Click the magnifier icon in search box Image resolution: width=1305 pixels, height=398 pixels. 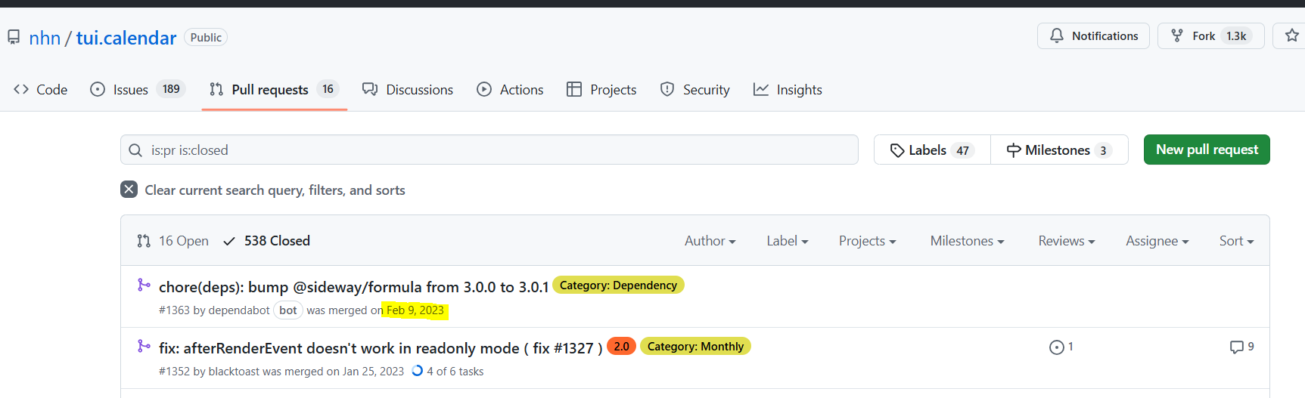point(135,150)
